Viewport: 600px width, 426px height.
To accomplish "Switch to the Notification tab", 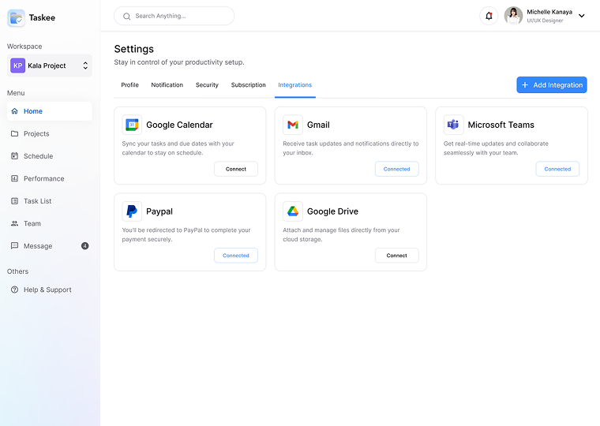I will (x=167, y=85).
